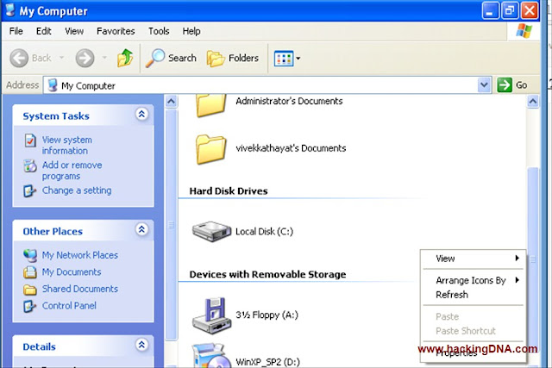Expand the View submenu in context menu
Screen dimensions: 552x368
[473, 259]
